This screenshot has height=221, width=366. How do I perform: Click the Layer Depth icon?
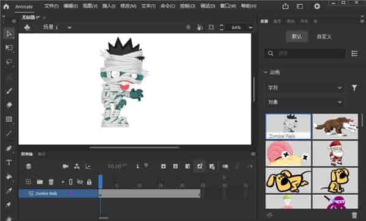click(88, 166)
